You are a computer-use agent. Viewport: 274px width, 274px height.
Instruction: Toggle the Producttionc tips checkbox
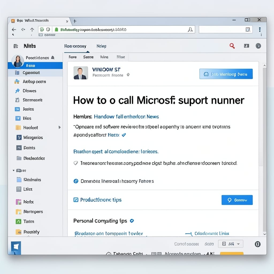(76, 200)
